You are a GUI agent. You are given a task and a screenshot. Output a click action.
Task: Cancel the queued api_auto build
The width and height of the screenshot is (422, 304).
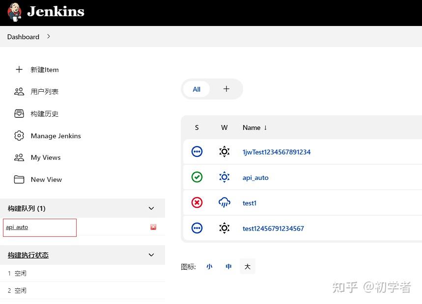(153, 227)
